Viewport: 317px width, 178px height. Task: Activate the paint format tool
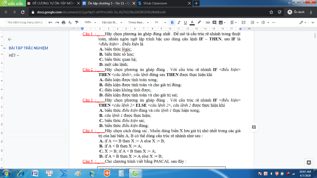77,22
